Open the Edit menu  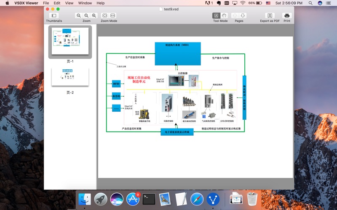tap(57, 3)
